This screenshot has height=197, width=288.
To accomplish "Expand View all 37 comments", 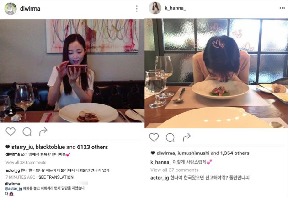I will (x=175, y=170).
